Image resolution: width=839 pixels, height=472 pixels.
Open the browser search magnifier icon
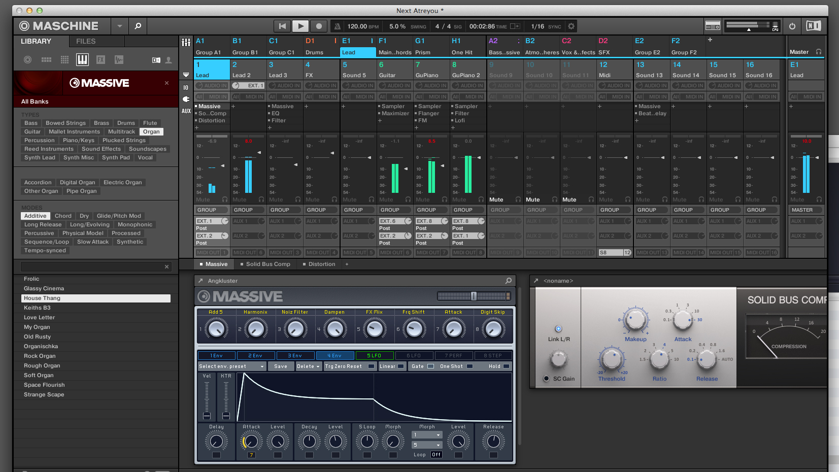pyautogui.click(x=138, y=26)
